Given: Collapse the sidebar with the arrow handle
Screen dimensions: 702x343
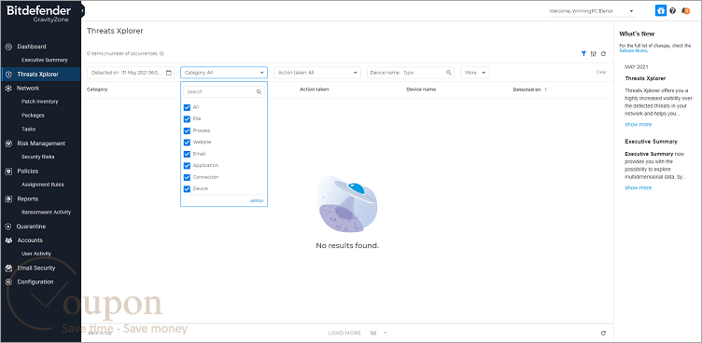Looking at the screenshot, I should pyautogui.click(x=83, y=11).
